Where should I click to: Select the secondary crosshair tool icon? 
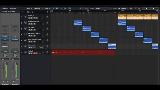pos(86,8)
